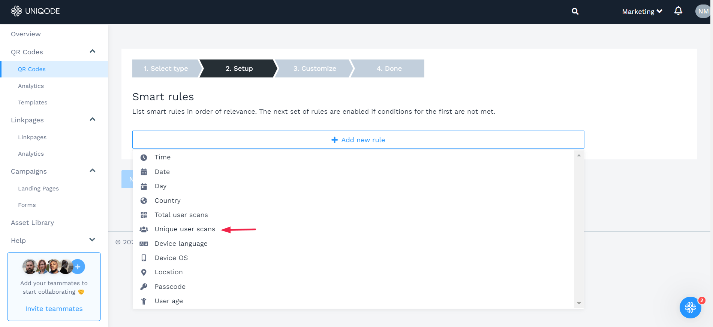Click the Add new rule button
This screenshot has height=327, width=713.
[x=358, y=140]
